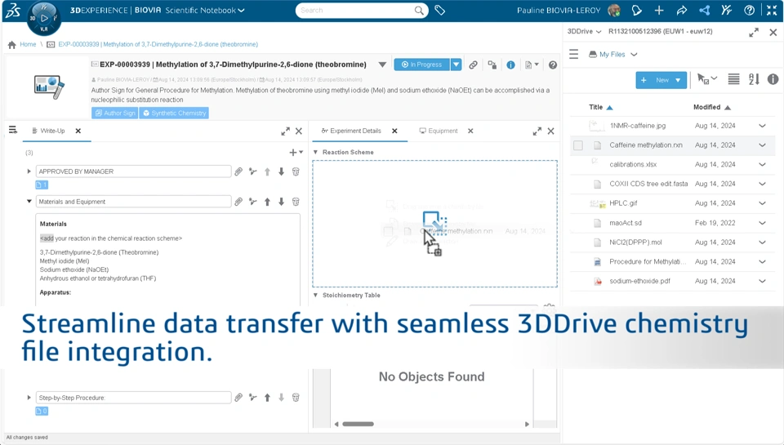This screenshot has height=445, width=784.
Task: Expand options for HPLC.gif row
Action: pos(762,203)
